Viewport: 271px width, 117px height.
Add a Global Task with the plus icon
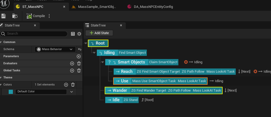pos(72,71)
